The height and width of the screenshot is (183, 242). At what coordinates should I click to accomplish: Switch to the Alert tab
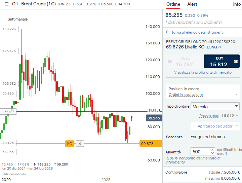tap(192, 4)
